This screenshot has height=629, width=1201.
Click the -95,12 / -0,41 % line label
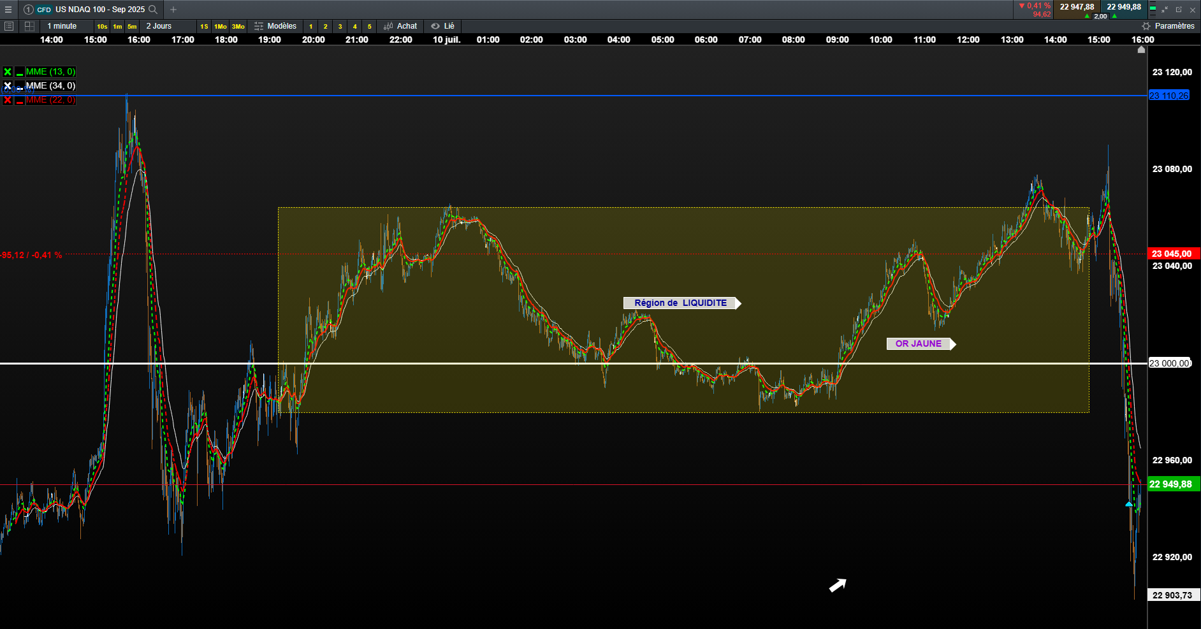31,255
